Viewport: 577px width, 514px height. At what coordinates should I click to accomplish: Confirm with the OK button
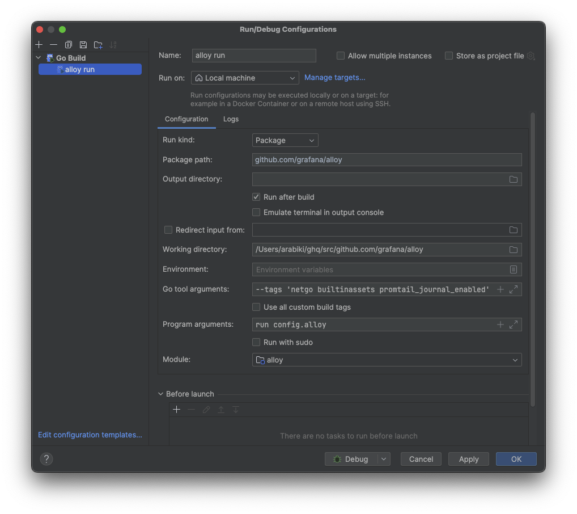516,459
